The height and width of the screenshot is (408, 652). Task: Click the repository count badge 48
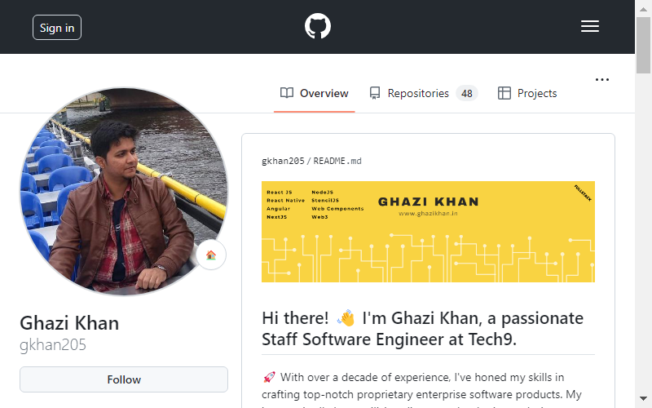(x=466, y=93)
